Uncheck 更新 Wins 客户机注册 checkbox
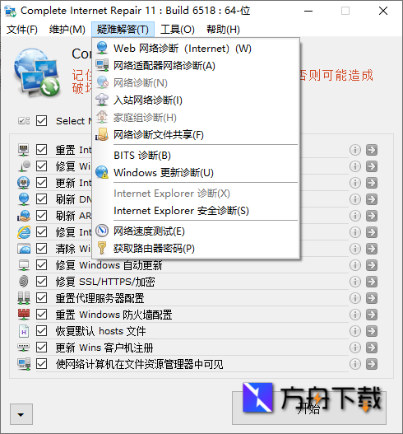 (x=41, y=348)
